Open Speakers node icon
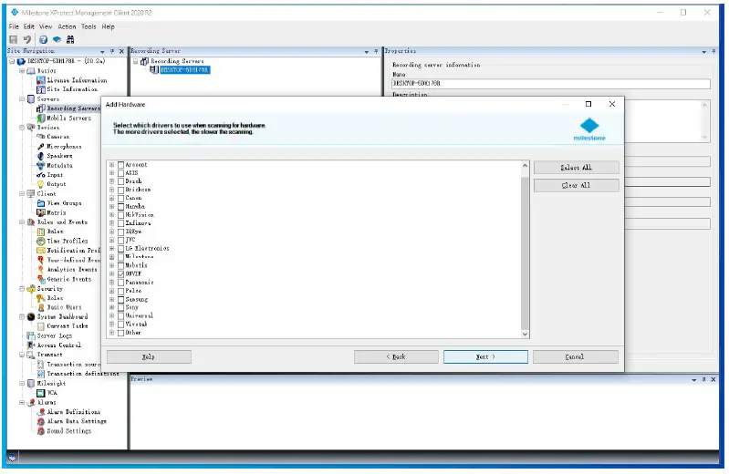The height and width of the screenshot is (474, 729). [41, 156]
